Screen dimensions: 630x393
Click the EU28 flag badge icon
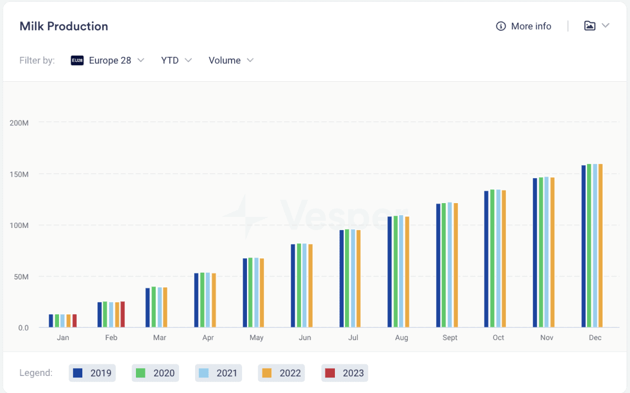(77, 61)
